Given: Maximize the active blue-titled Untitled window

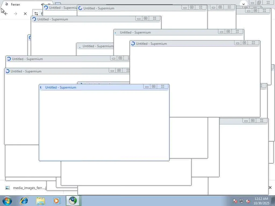Looking at the screenshot, I should (154, 86).
